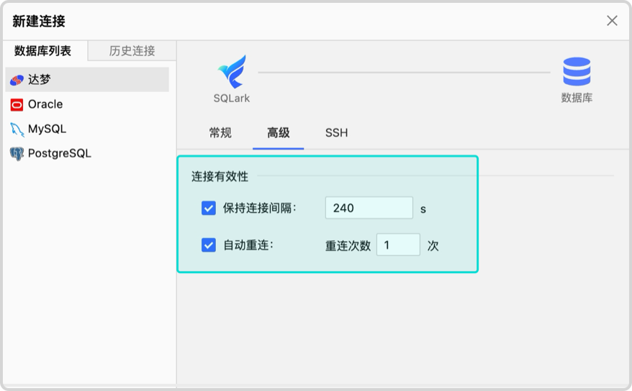The image size is (632, 391).
Task: Close the 新建连接 dialog
Action: (x=612, y=21)
